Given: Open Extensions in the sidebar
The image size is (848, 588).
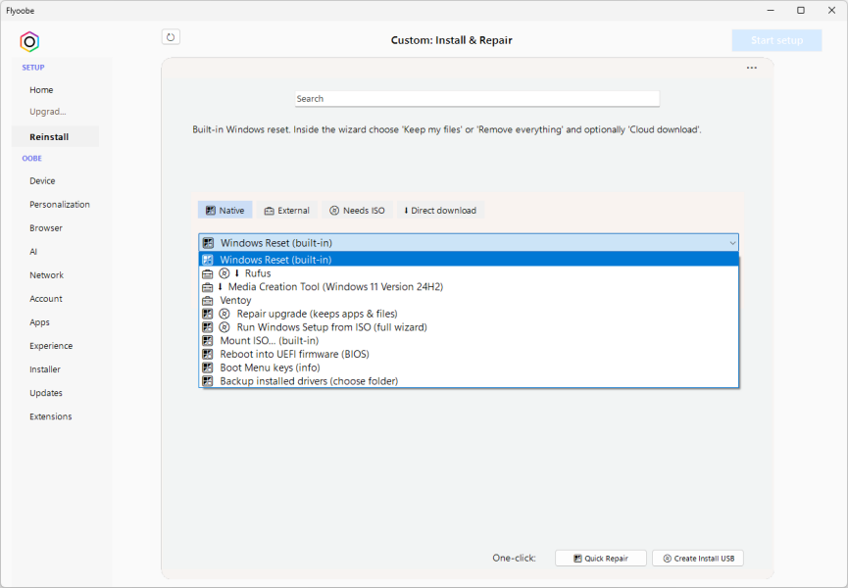Looking at the screenshot, I should point(50,416).
